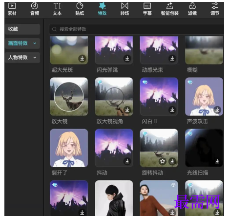
Task: Download the 旋转抖动 effect
Action: pyautogui.click(x=172, y=161)
